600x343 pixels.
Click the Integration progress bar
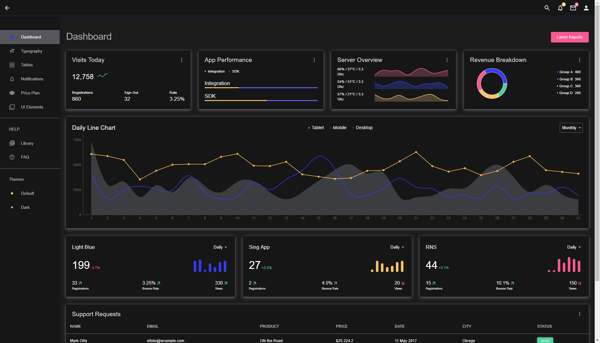261,88
